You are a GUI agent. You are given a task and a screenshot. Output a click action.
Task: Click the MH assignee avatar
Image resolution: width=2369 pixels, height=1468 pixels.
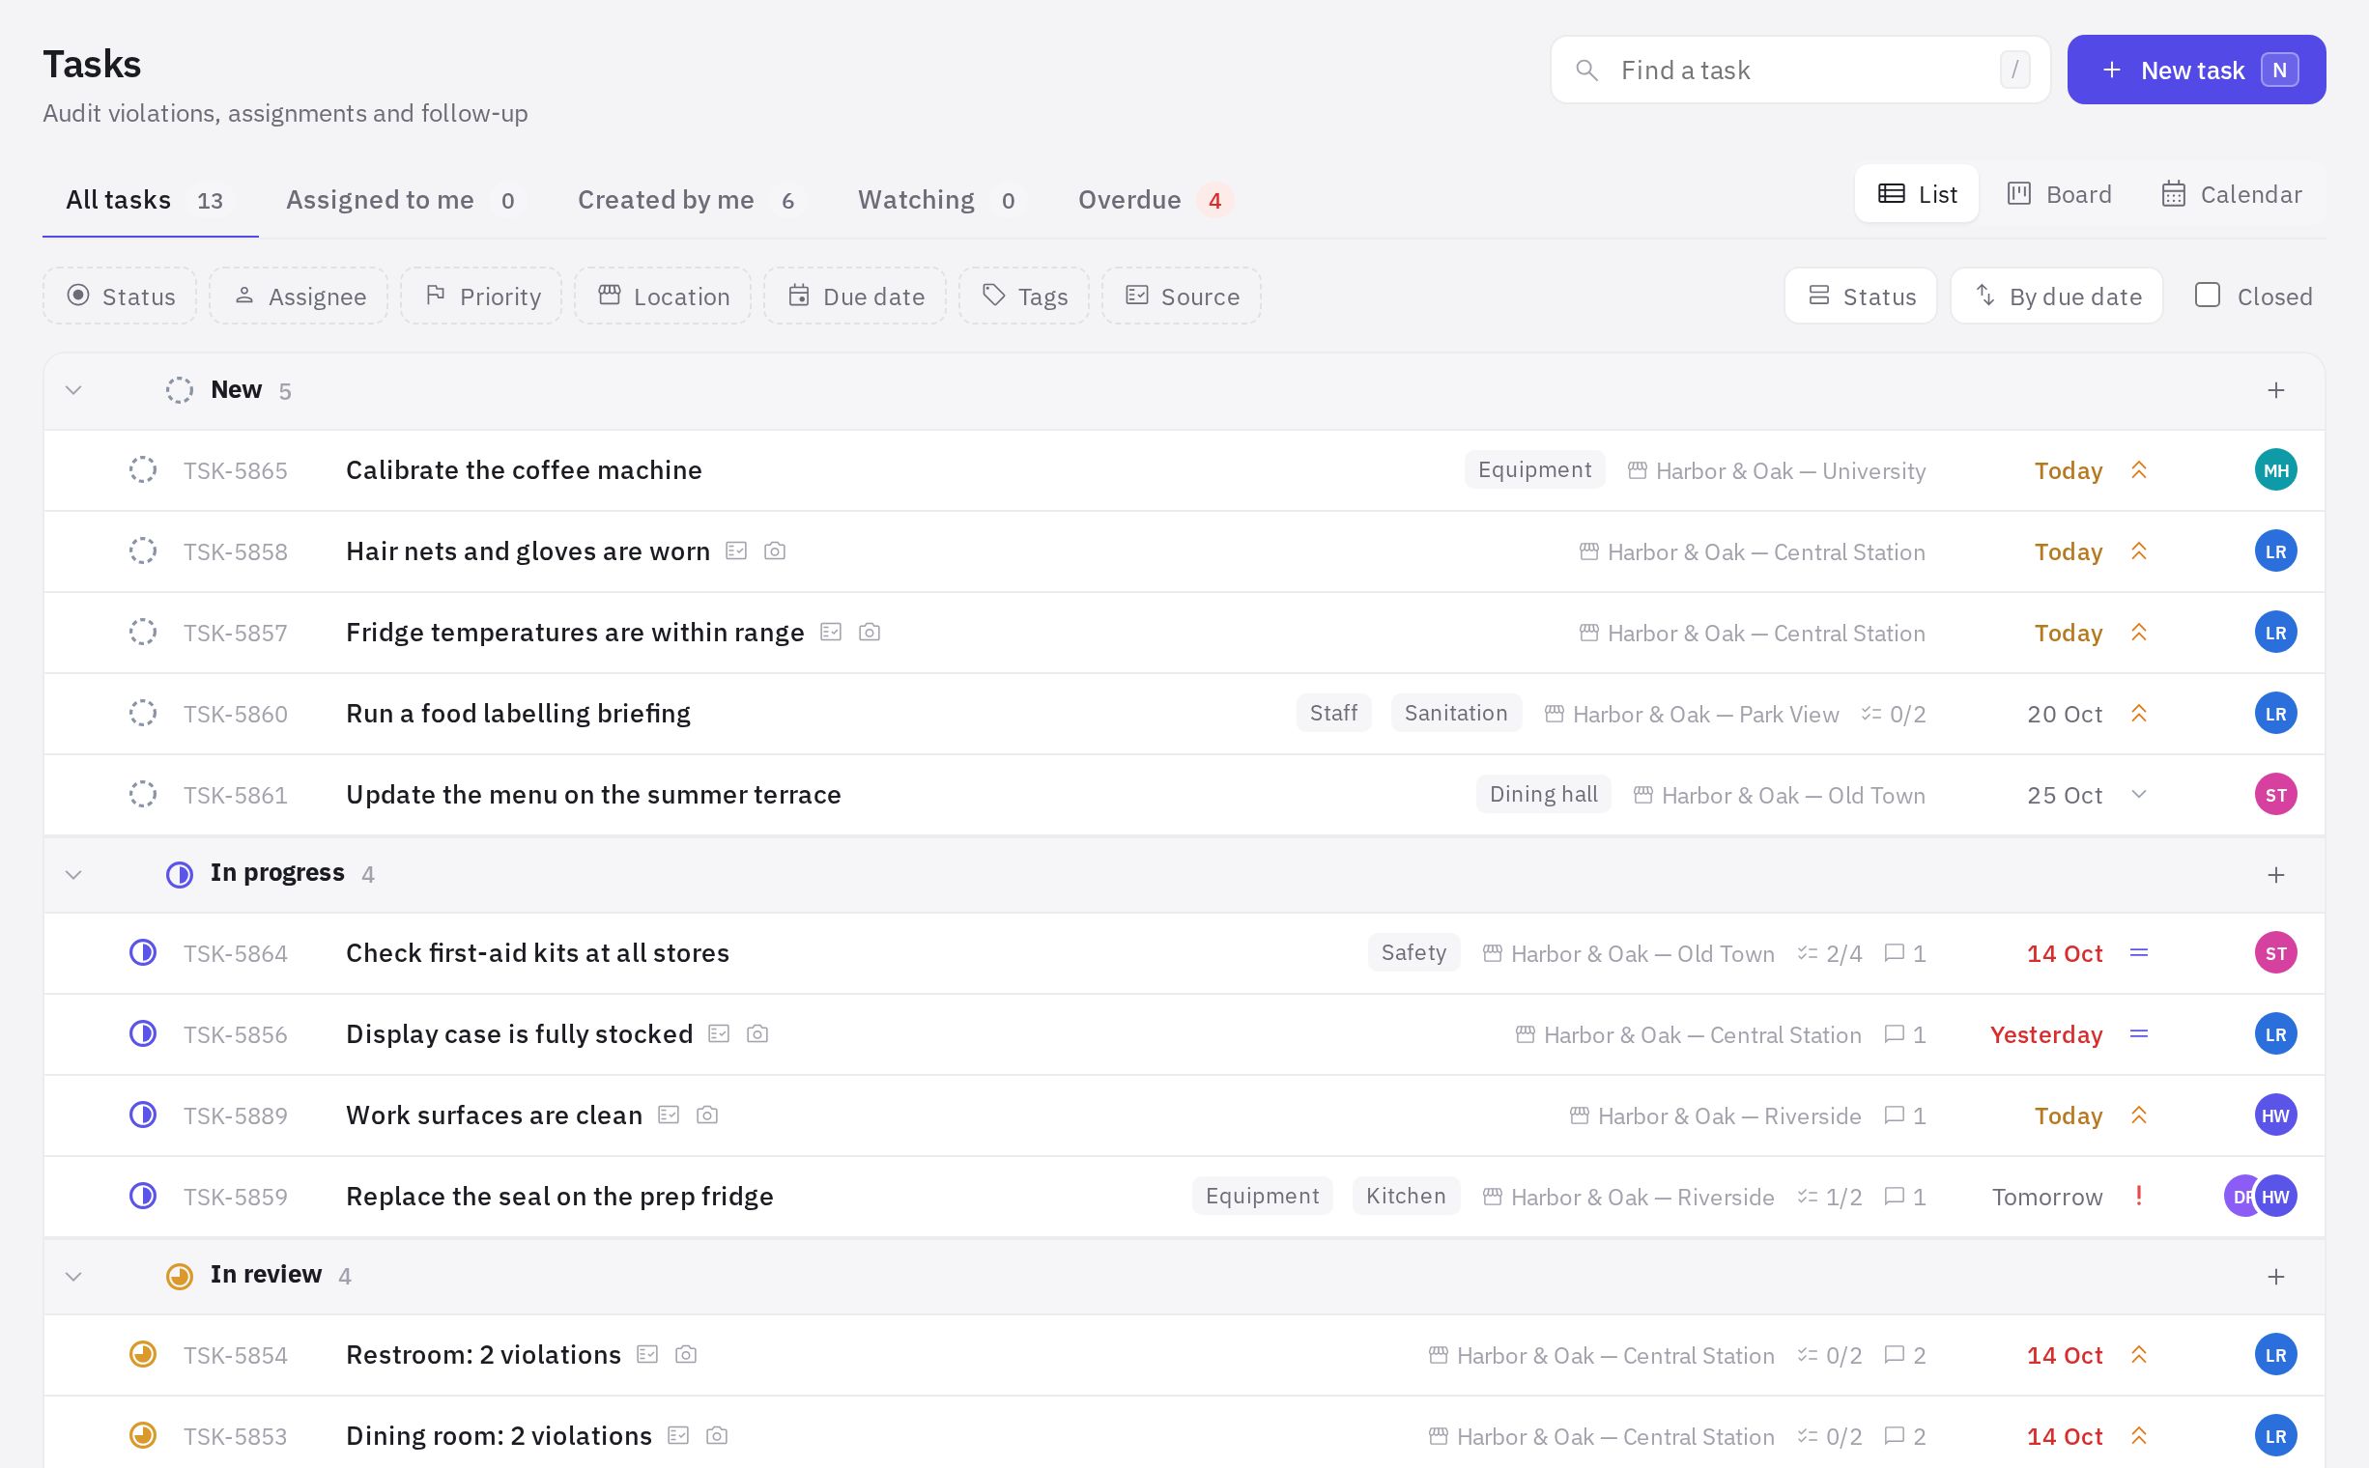(2274, 470)
